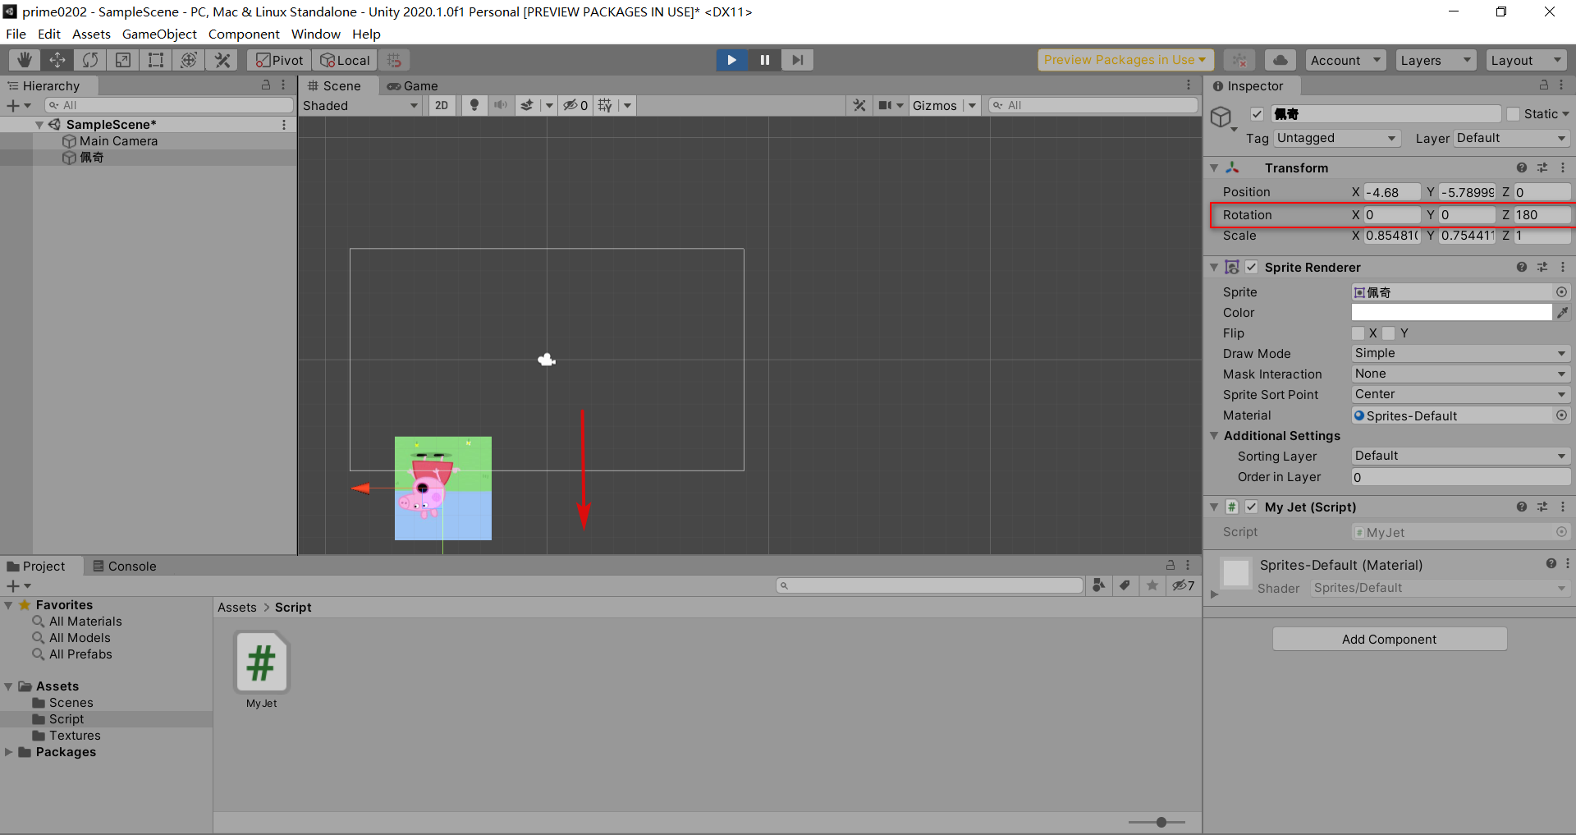
Task: Toggle the Static checkbox
Action: tap(1513, 114)
